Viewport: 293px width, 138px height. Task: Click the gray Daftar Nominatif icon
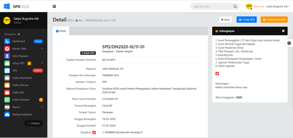pyautogui.click(x=7, y=78)
